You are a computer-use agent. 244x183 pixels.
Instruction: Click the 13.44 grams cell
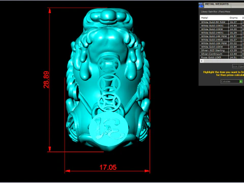coord(235,54)
